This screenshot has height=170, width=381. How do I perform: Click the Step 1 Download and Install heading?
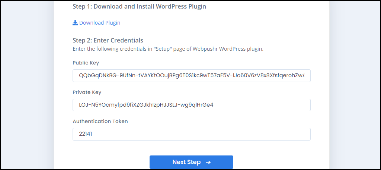(139, 7)
